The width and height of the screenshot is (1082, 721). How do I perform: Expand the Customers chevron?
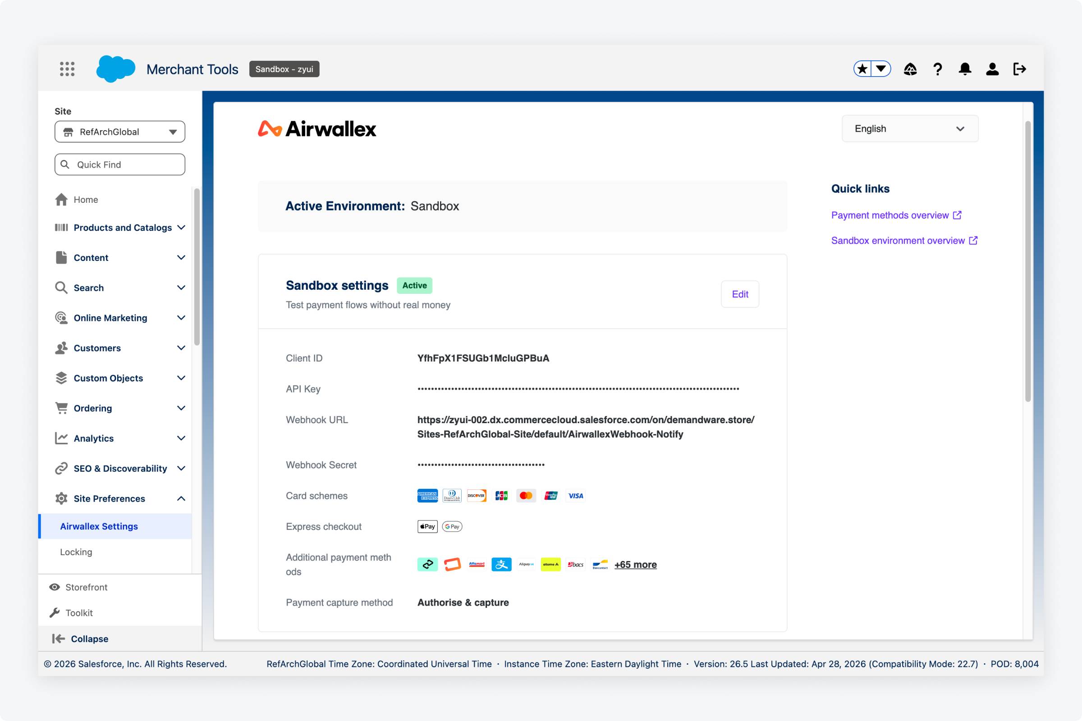[181, 348]
